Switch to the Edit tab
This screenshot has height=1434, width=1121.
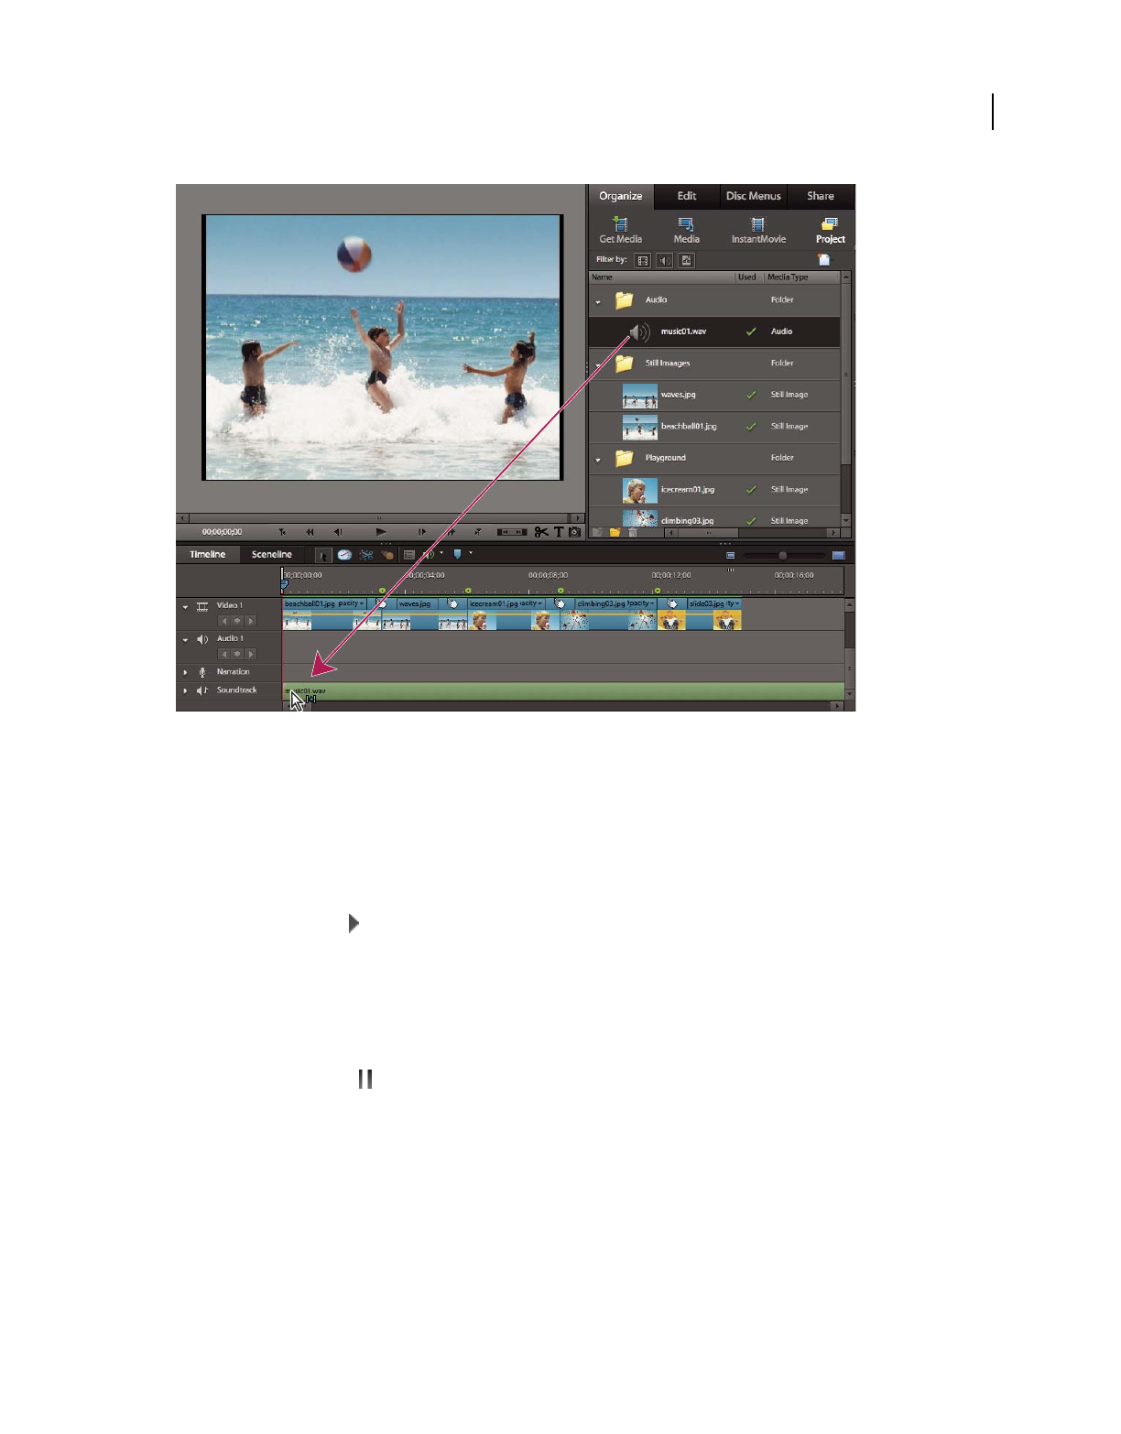687,196
